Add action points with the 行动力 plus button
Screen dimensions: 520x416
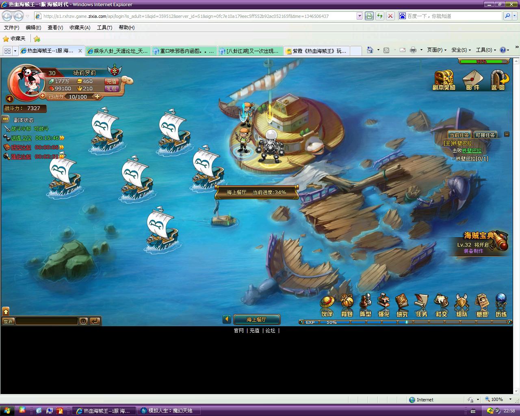[x=97, y=96]
